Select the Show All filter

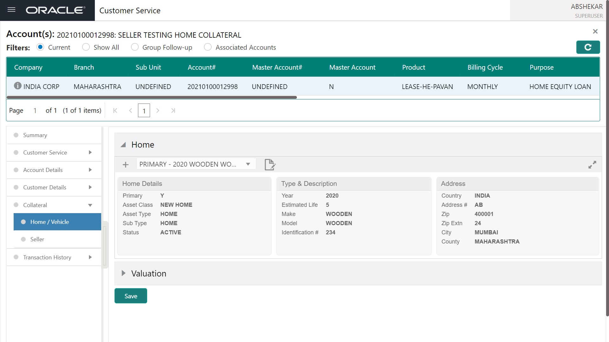[x=86, y=47]
